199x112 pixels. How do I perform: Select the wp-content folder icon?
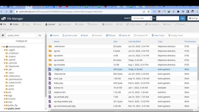(x=50, y=60)
